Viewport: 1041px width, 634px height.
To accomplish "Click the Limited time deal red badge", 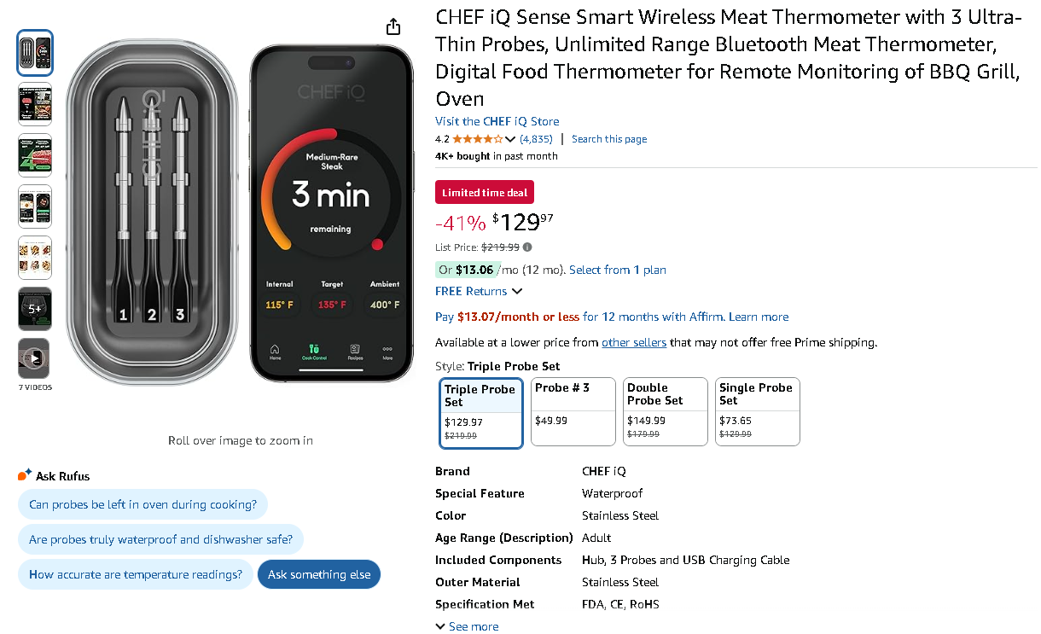I will pos(484,192).
